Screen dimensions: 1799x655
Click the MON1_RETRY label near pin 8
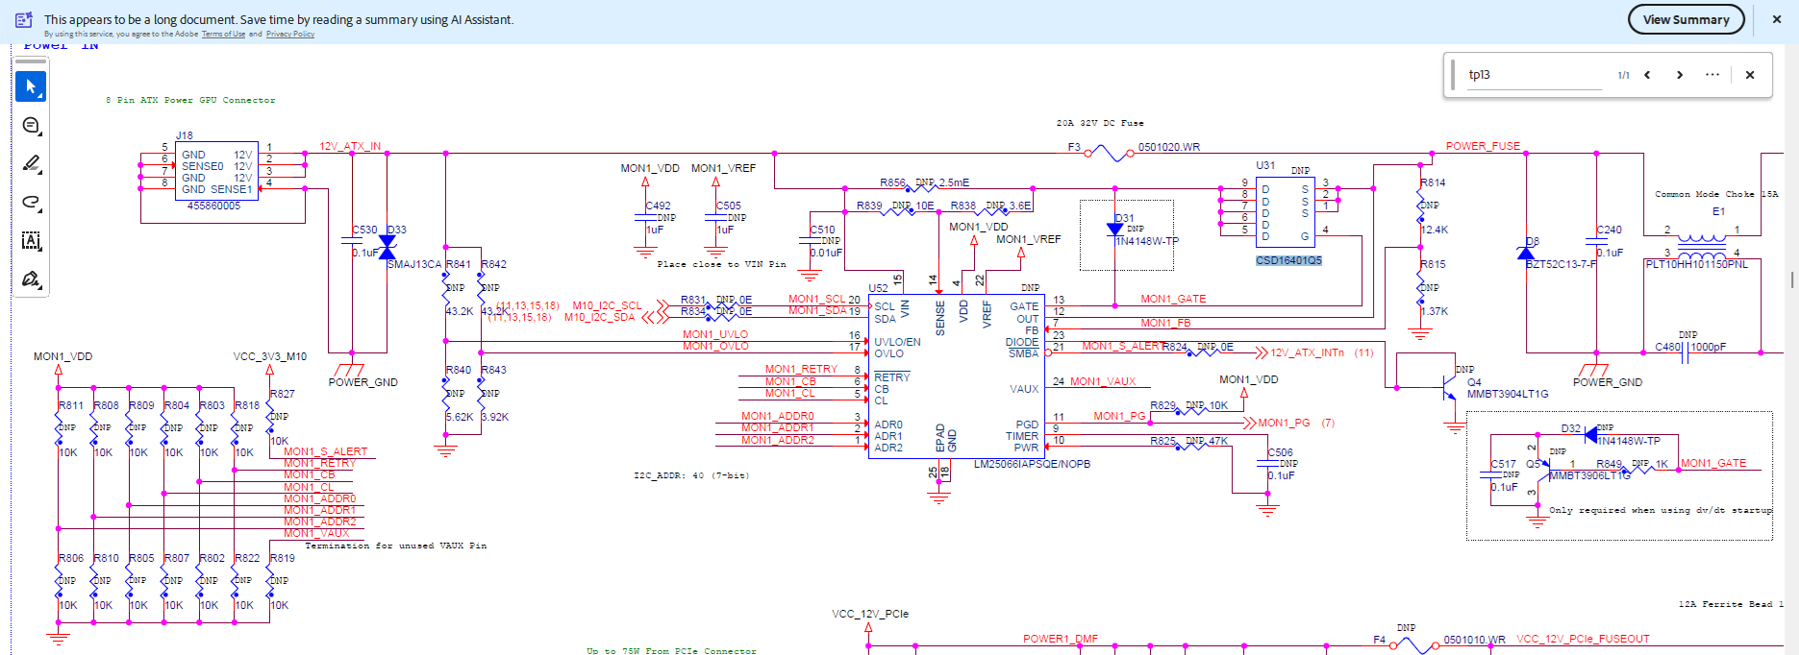click(x=801, y=369)
